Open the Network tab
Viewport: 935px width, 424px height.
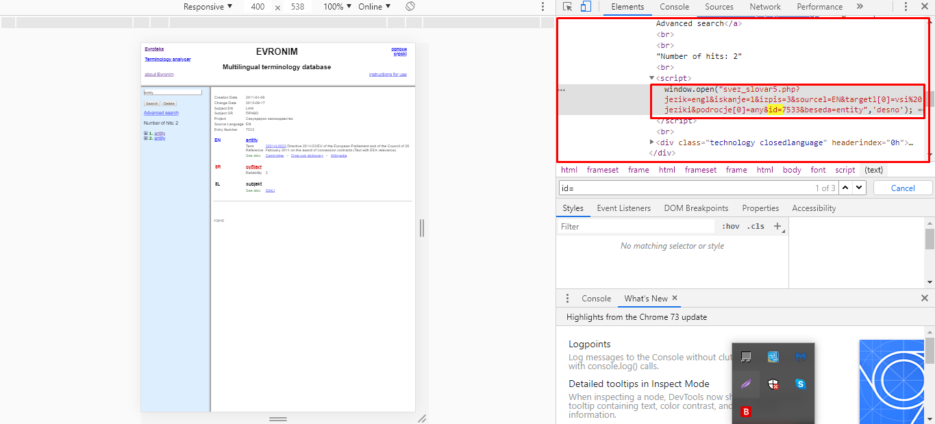(765, 7)
